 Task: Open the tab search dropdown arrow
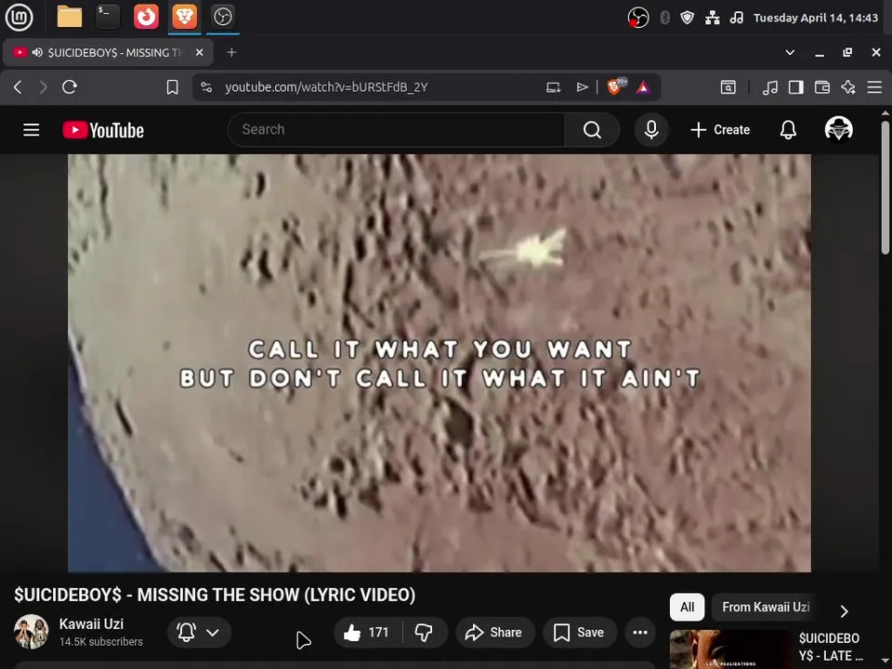[790, 52]
